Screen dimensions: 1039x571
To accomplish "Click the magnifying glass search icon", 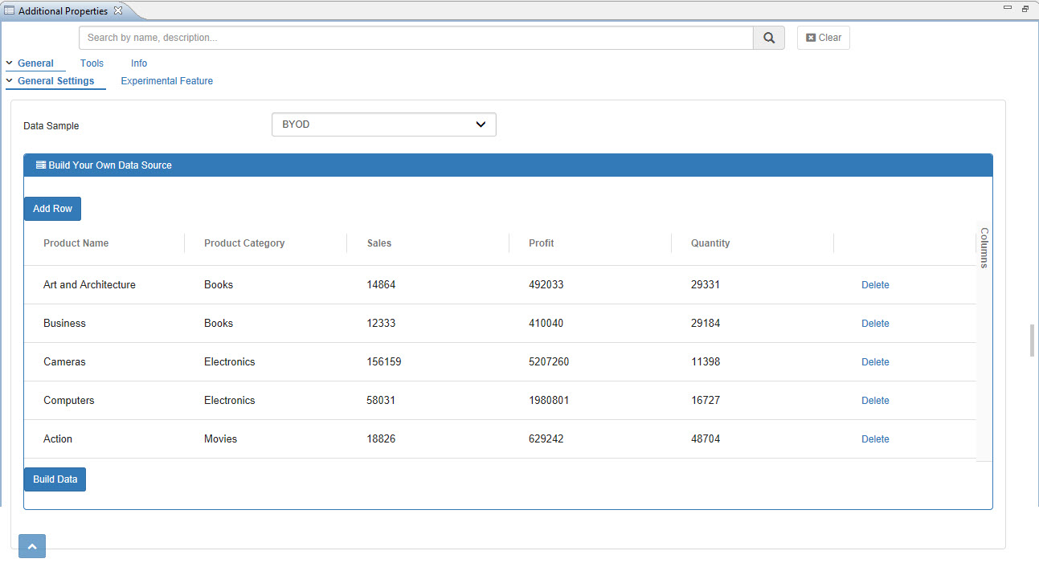I will pyautogui.click(x=769, y=38).
